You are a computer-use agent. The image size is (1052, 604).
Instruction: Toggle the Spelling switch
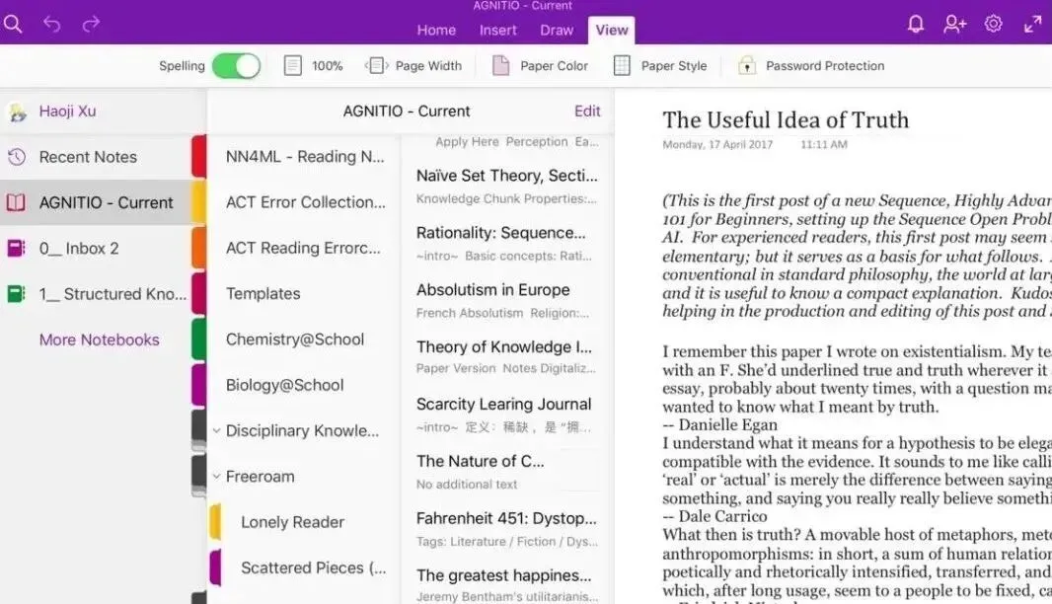click(x=236, y=66)
